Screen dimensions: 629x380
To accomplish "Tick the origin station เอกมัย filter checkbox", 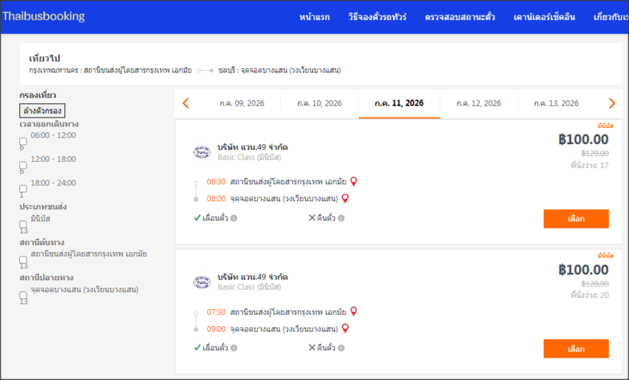I will 23,259.
